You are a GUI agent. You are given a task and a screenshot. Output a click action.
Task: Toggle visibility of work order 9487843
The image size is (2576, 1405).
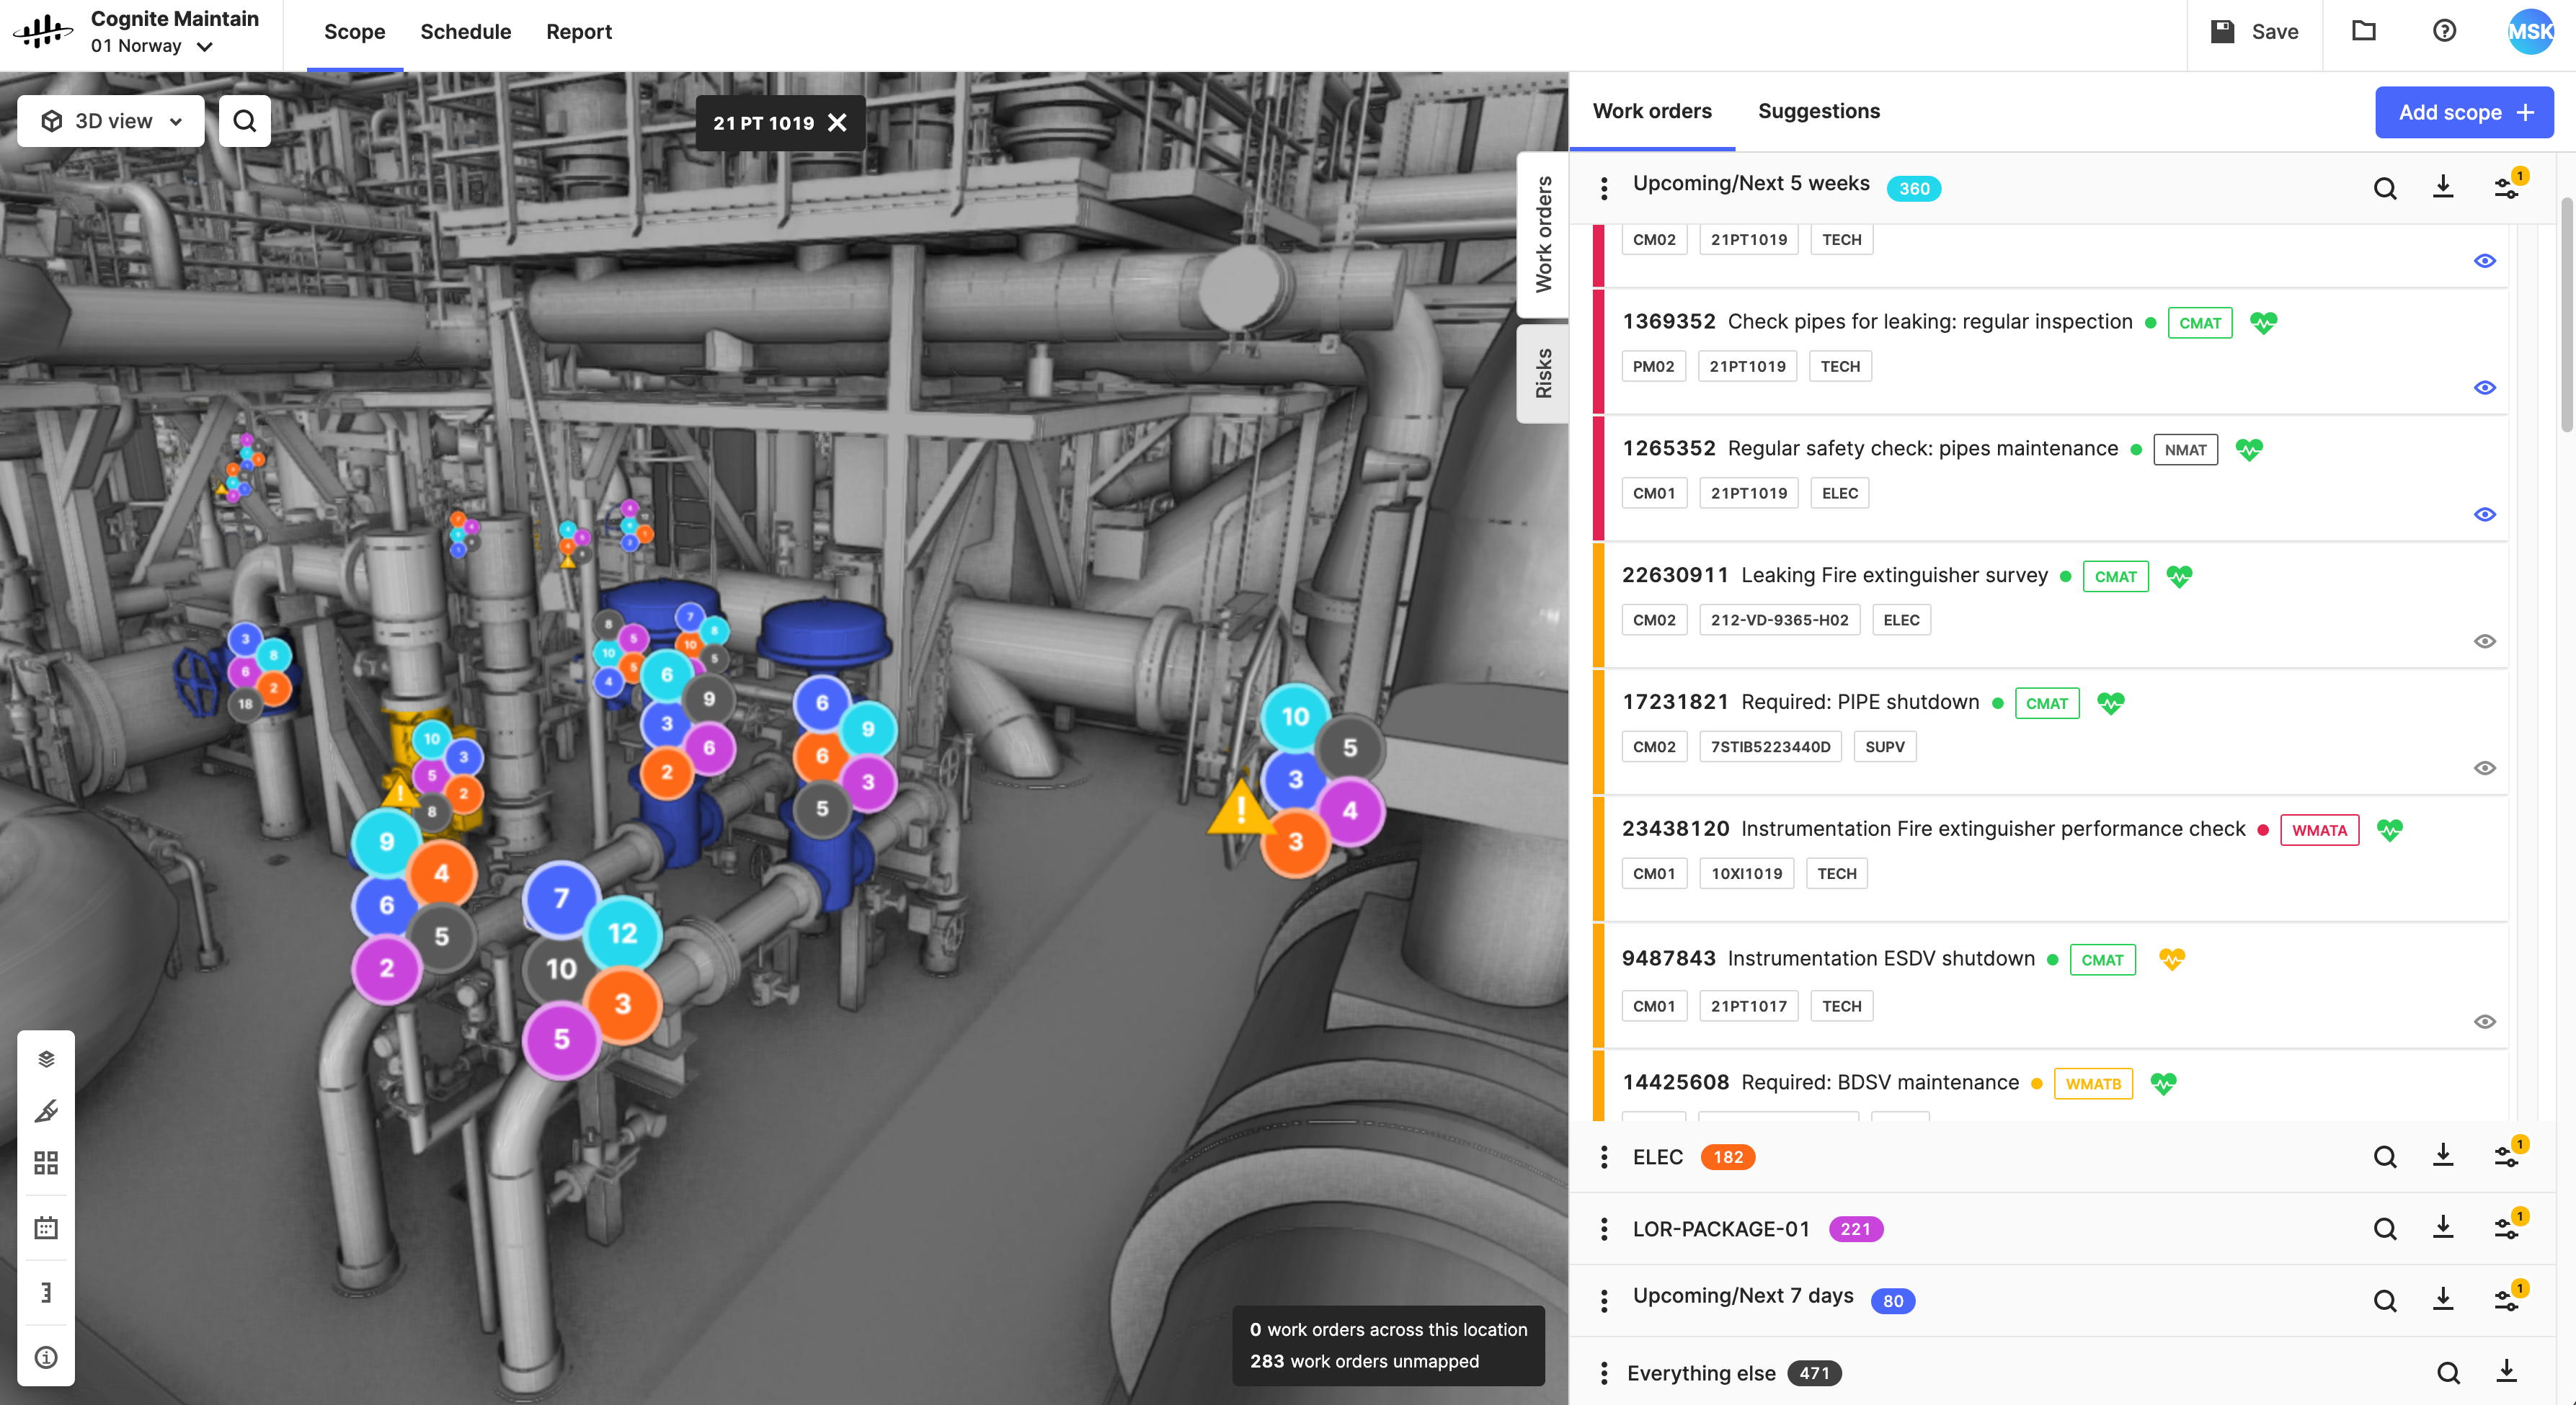(x=2484, y=1022)
